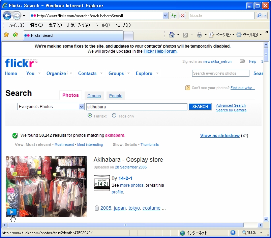Open the Search by Camera link

click(231, 110)
